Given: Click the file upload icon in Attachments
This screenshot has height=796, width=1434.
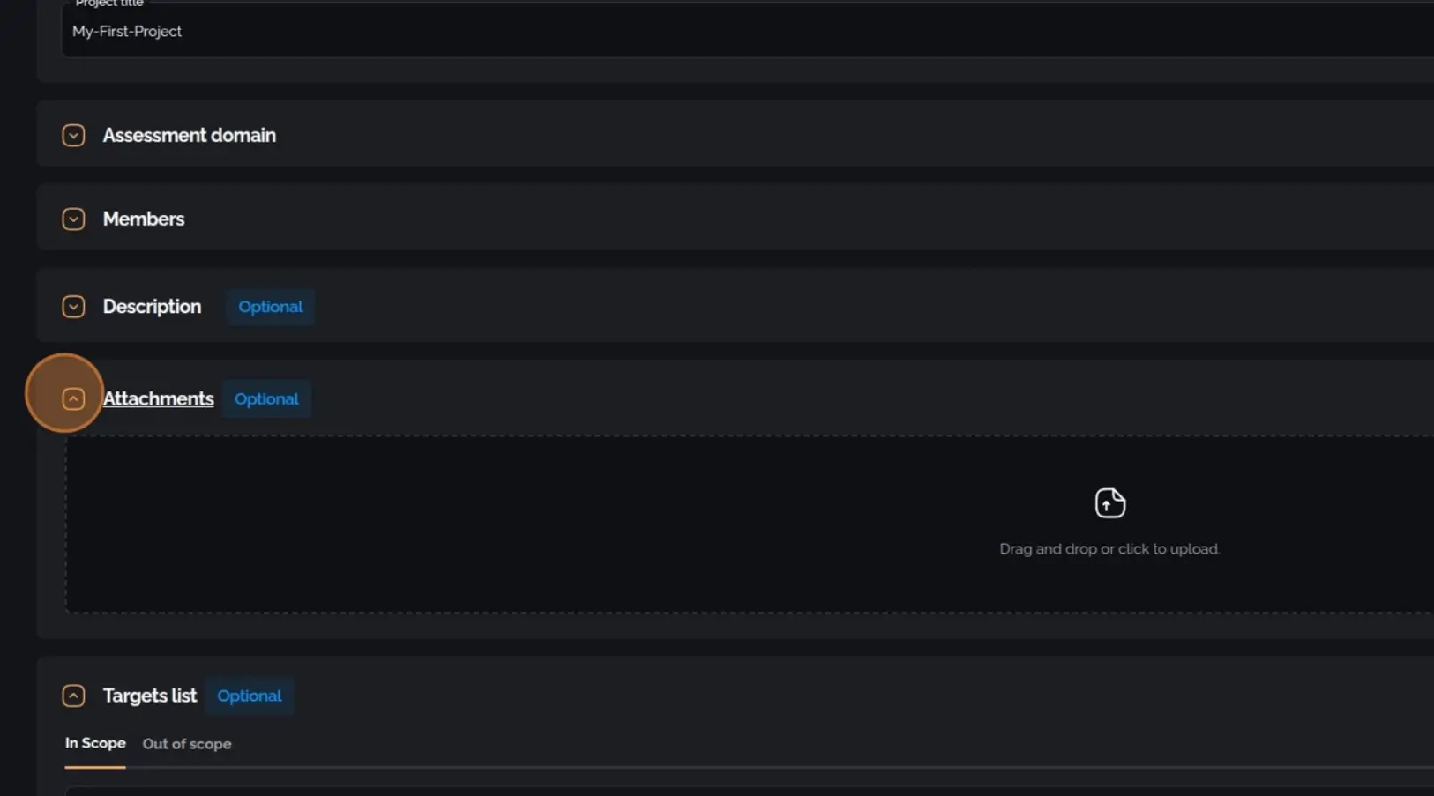Looking at the screenshot, I should coord(1109,502).
